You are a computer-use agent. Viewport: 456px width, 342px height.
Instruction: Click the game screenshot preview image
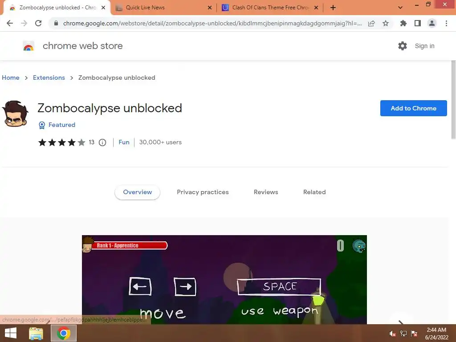(x=224, y=280)
